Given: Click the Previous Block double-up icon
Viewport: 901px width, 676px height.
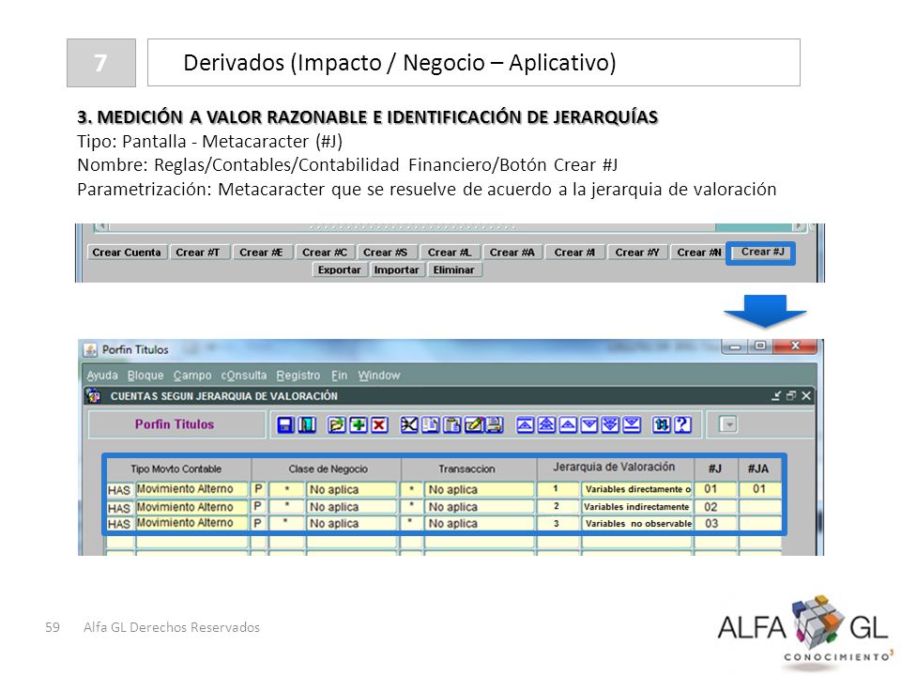Looking at the screenshot, I should click(546, 424).
